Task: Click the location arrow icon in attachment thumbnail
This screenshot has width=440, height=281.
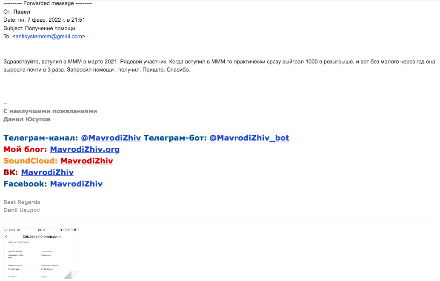Action: 61,230
